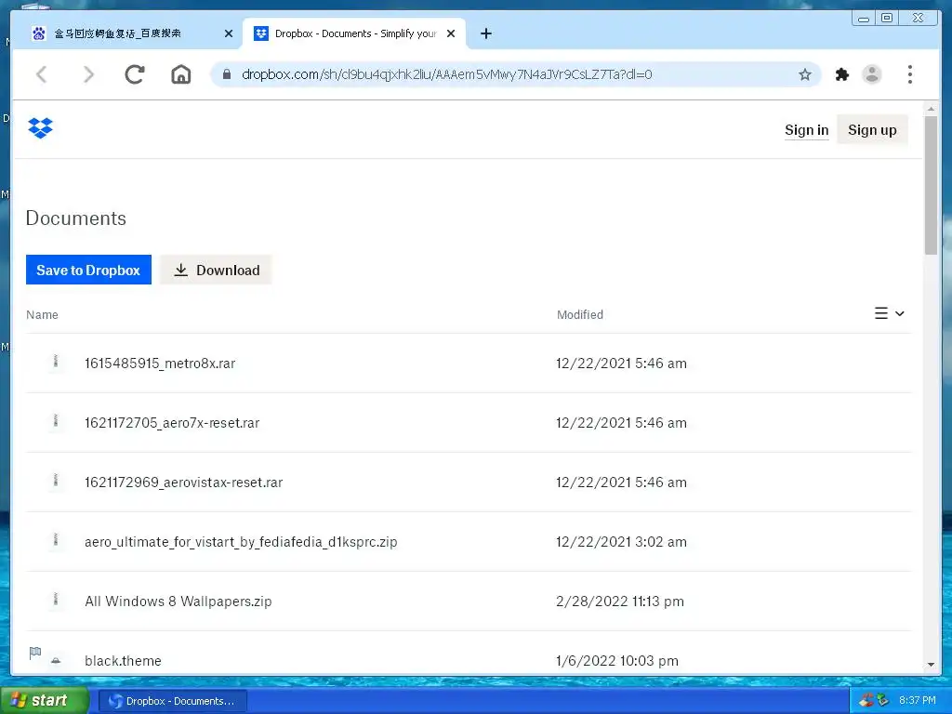Reload the Dropbox page
The width and height of the screenshot is (952, 714).
[x=135, y=74]
